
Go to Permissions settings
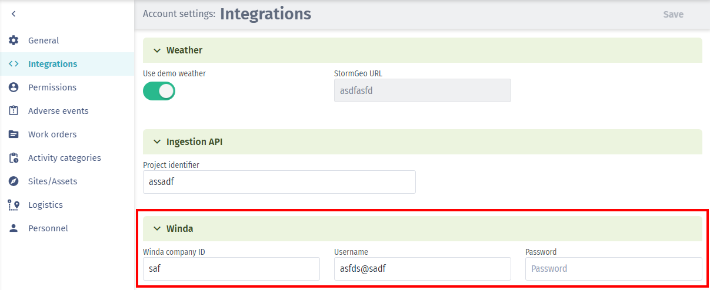click(x=67, y=87)
